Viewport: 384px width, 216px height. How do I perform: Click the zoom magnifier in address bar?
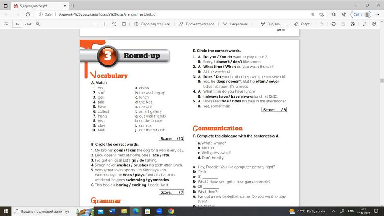point(313,14)
